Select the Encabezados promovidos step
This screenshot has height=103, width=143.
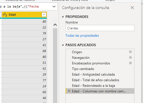(100, 63)
